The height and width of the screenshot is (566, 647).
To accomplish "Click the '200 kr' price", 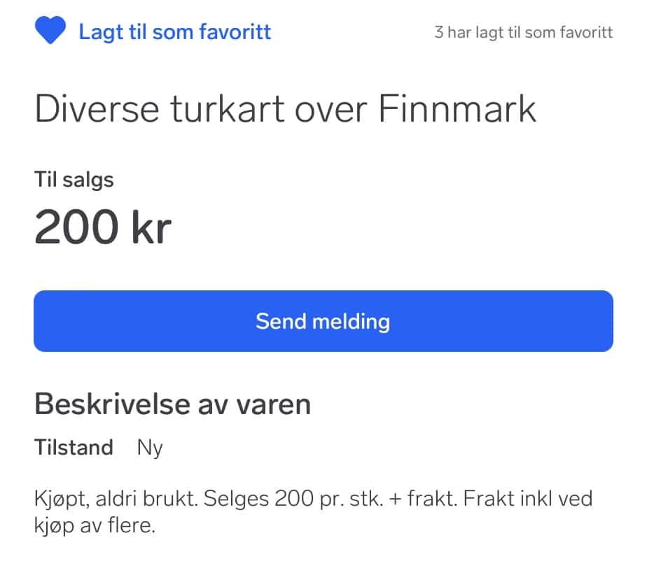I will [102, 227].
